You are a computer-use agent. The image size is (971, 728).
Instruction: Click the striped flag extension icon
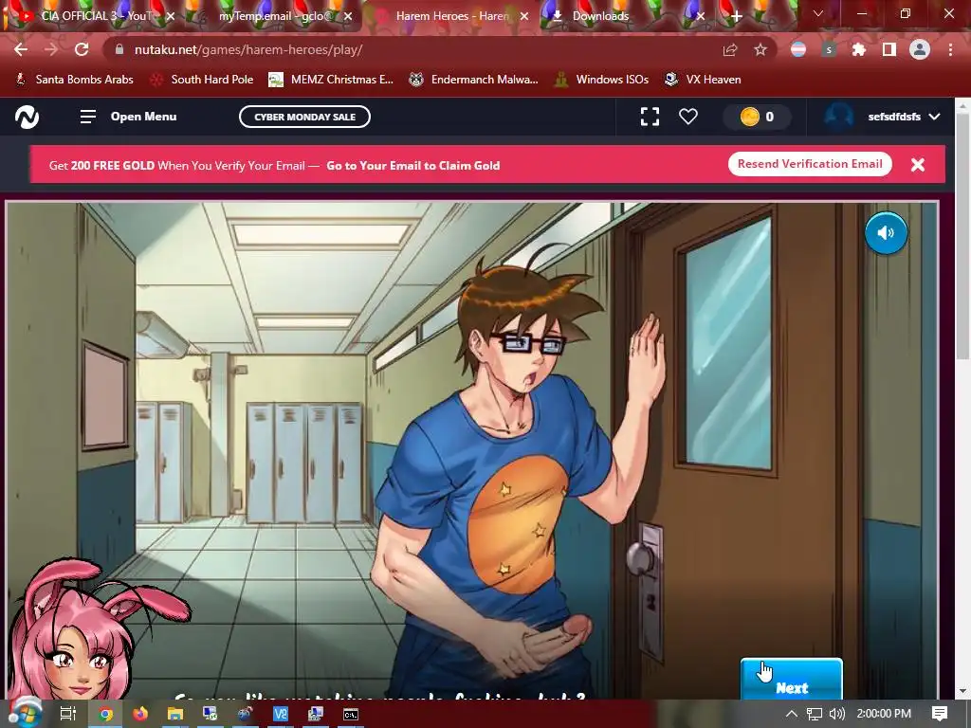(798, 49)
